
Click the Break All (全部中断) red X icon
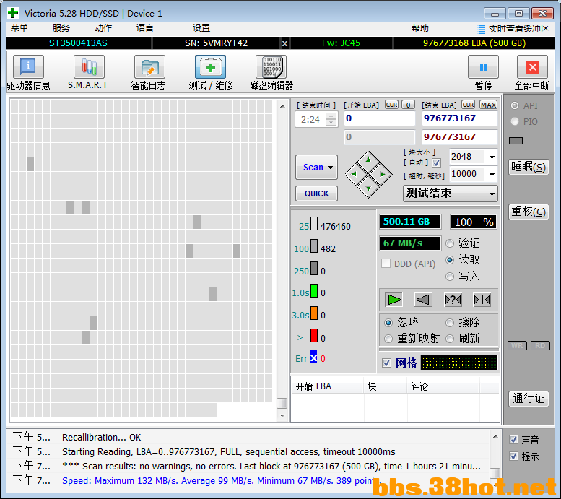532,67
